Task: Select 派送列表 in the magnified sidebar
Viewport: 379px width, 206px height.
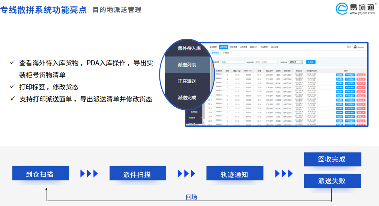Action: [187, 65]
